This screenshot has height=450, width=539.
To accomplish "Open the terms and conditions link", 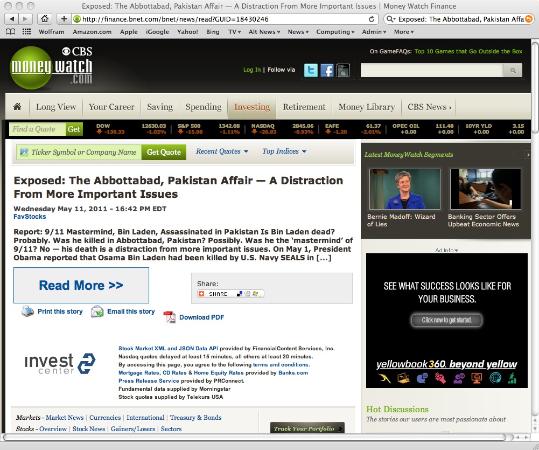I will click(281, 365).
